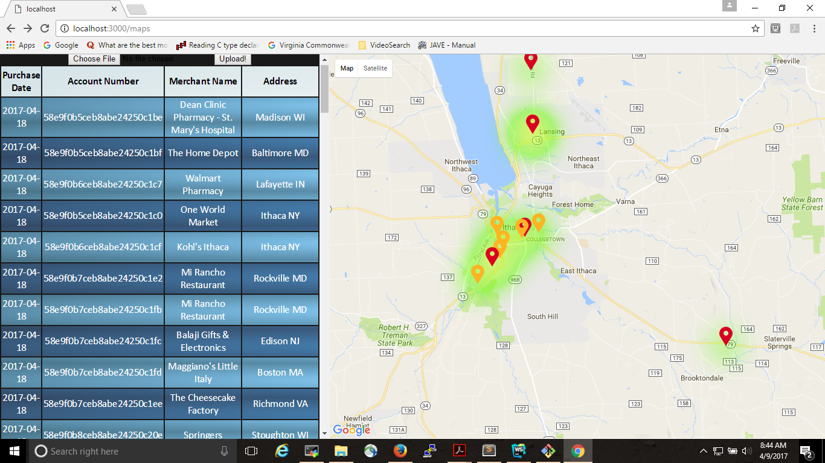Click the PDF extension icon in Chrome toolbar
The height and width of the screenshot is (463, 825).
pos(795,28)
